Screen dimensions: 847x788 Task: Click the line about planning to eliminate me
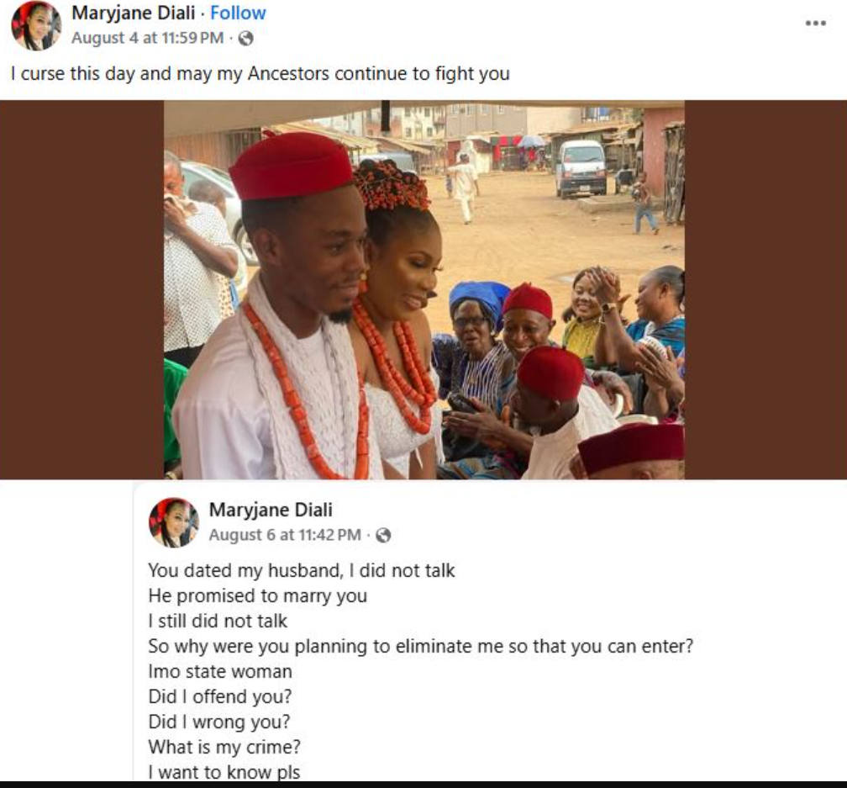(x=420, y=646)
